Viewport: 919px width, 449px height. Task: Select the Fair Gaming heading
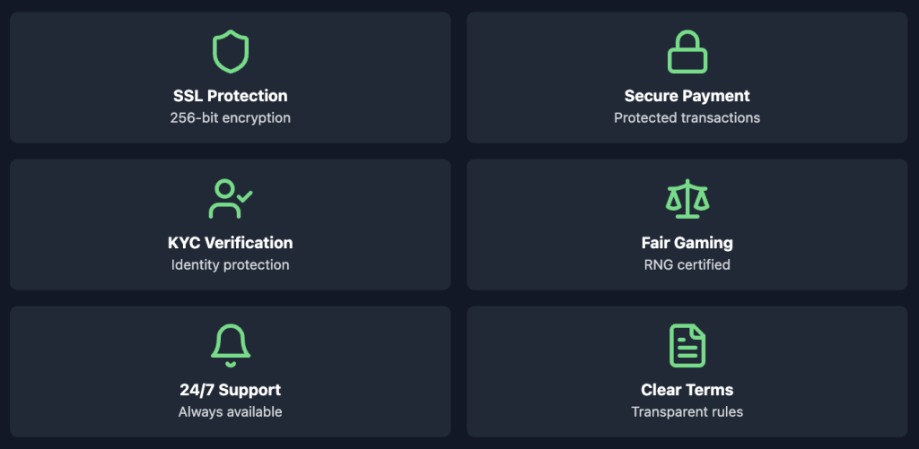[x=687, y=242]
